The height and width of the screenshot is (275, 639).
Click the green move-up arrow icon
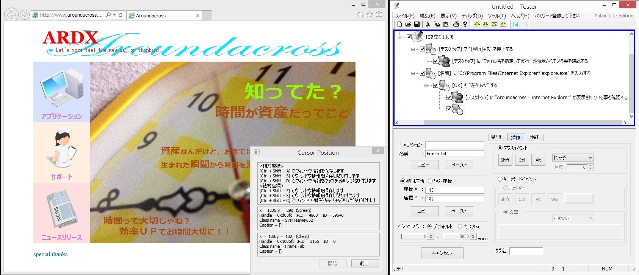click(477, 25)
